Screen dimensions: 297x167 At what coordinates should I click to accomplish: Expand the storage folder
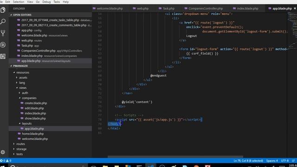tap(21, 149)
